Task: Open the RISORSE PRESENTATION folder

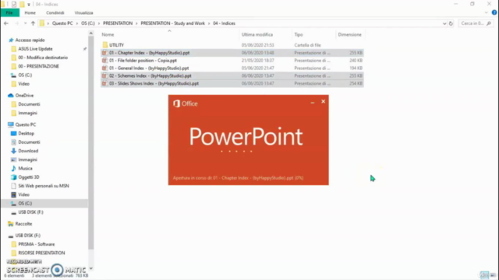Action: tap(41, 253)
